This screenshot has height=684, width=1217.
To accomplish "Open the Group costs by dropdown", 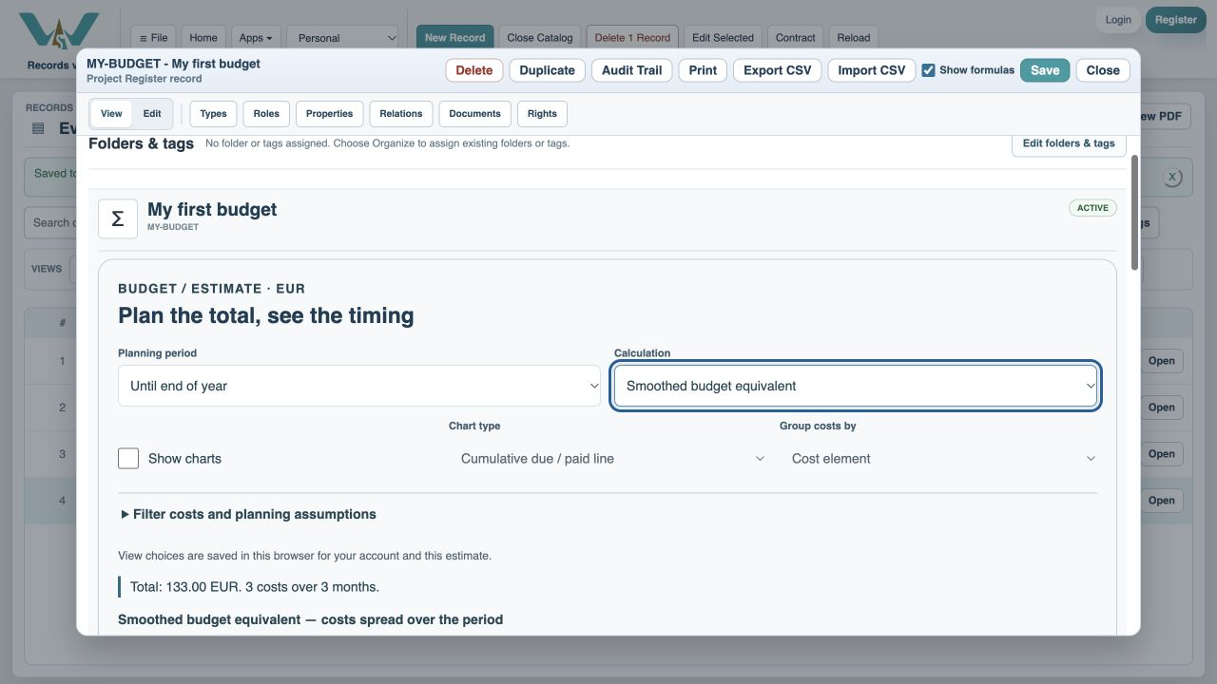I will point(938,458).
